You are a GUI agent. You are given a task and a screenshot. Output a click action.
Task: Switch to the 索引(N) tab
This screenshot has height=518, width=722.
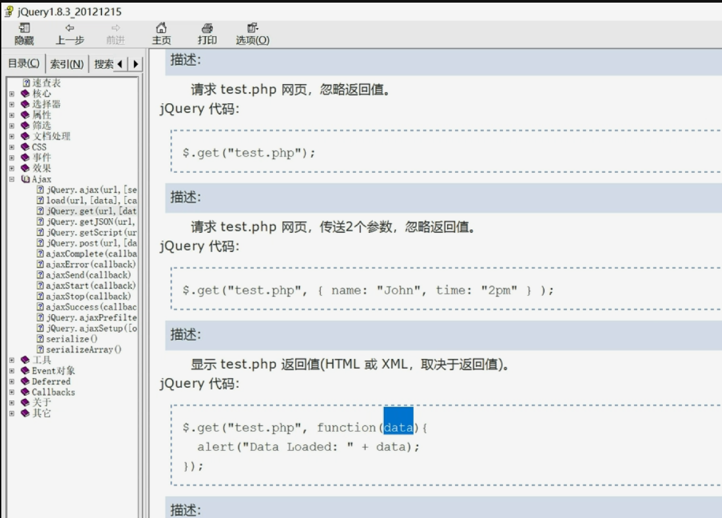[x=67, y=64]
